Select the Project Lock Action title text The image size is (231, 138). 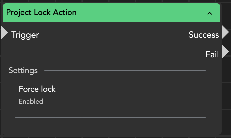click(x=41, y=13)
